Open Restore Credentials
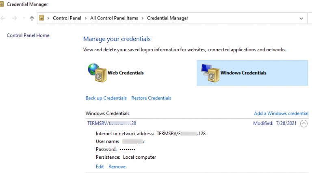The height and width of the screenshot is (173, 312). pyautogui.click(x=151, y=98)
